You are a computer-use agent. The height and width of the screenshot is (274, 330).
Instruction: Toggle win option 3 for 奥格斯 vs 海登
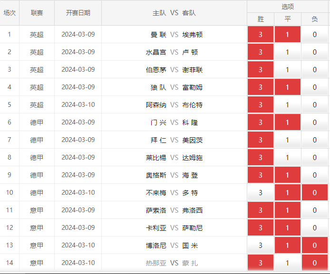click(x=260, y=175)
